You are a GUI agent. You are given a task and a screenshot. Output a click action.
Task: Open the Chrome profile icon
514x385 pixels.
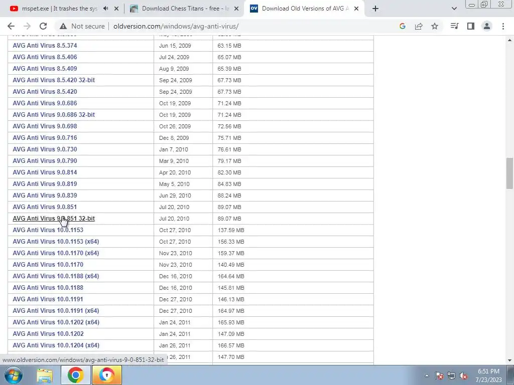487,26
